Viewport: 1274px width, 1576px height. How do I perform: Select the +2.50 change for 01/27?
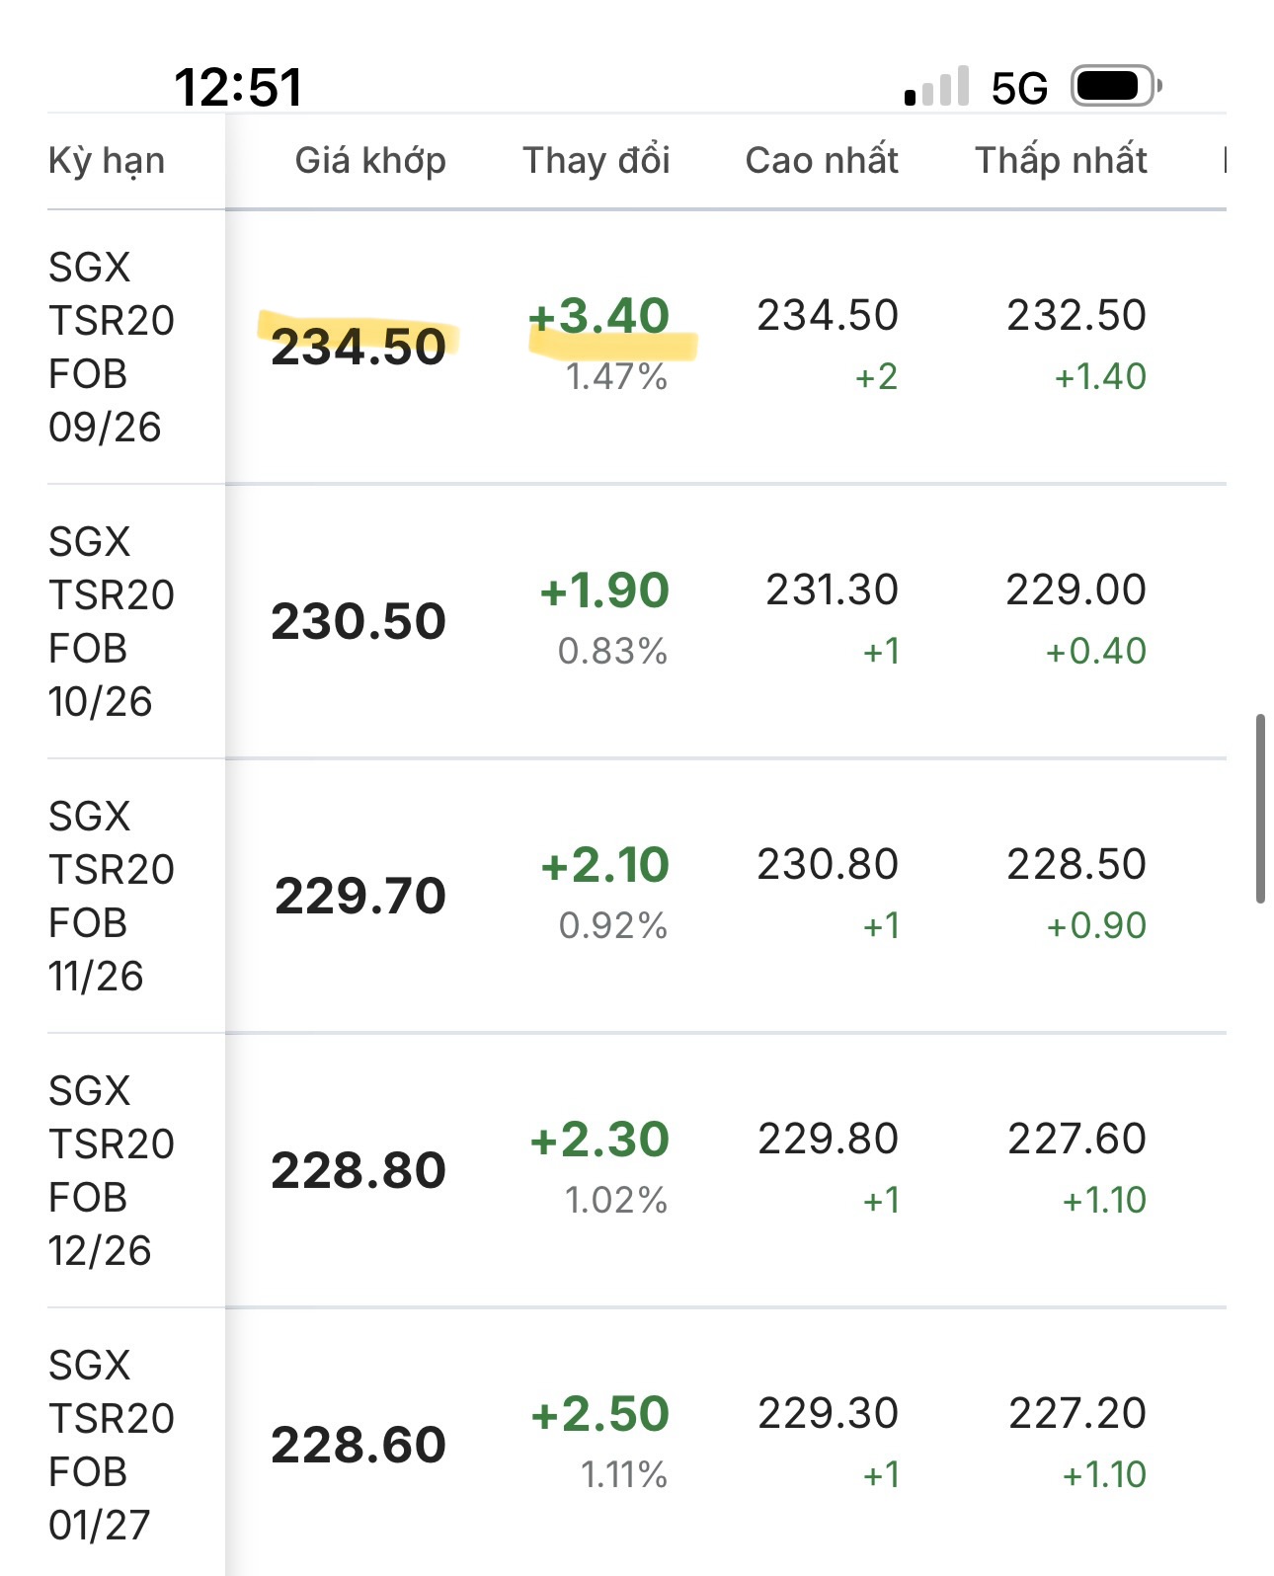pyautogui.click(x=600, y=1414)
